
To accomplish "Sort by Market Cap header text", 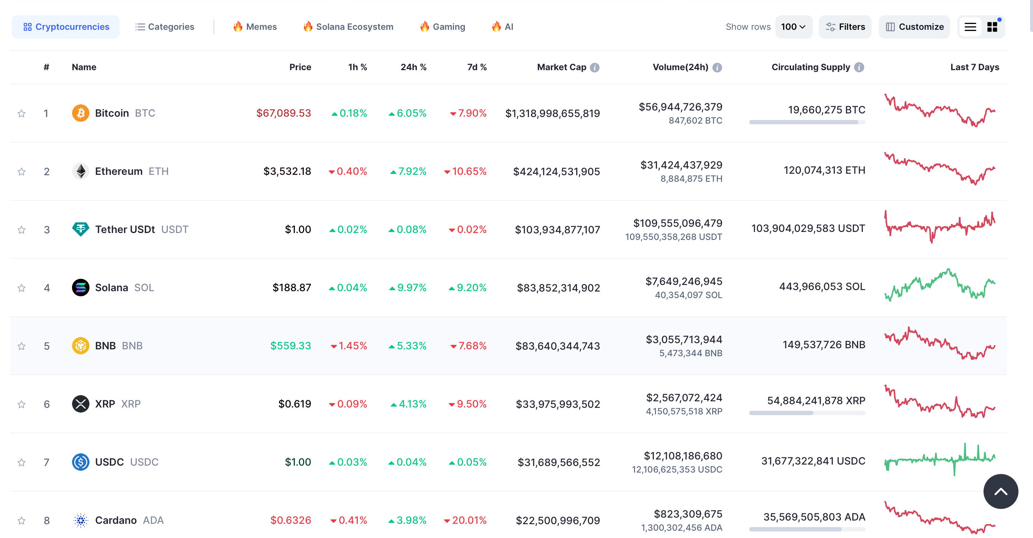I will (561, 67).
